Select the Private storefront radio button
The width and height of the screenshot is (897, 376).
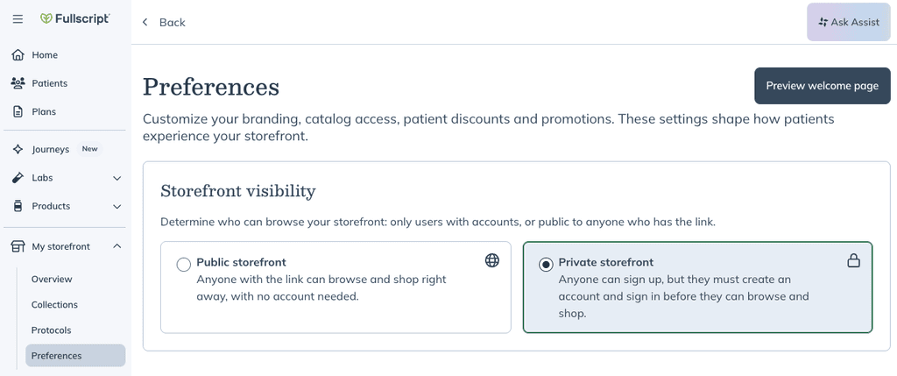546,265
